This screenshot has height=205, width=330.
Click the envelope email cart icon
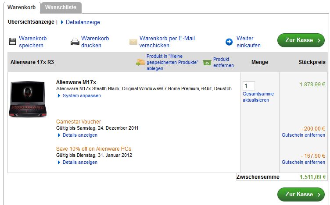point(133,42)
